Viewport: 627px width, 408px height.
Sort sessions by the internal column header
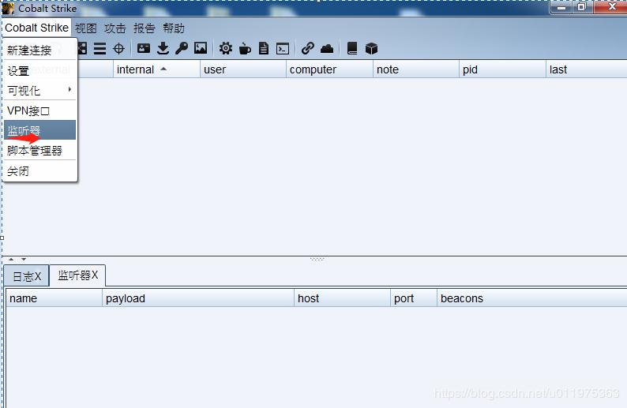click(135, 69)
